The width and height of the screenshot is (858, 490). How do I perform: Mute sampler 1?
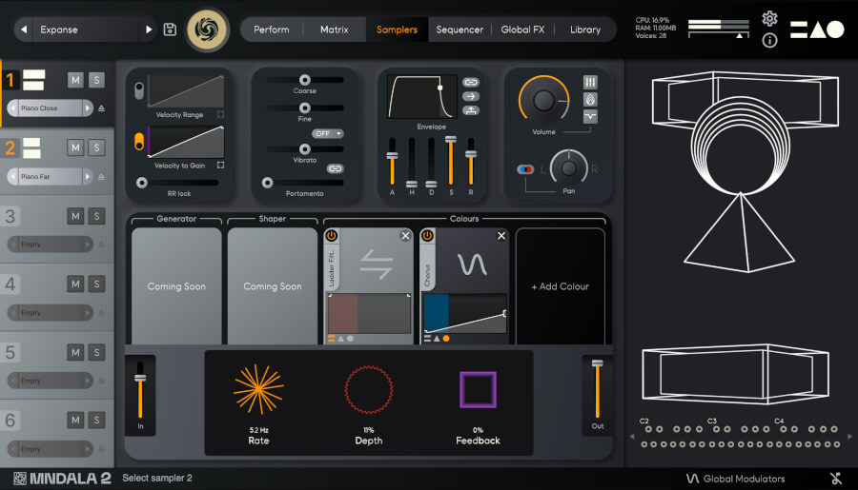(75, 80)
